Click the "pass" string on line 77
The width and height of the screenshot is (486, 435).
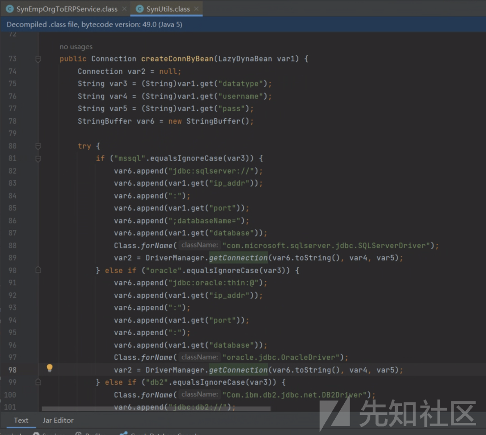tap(232, 109)
